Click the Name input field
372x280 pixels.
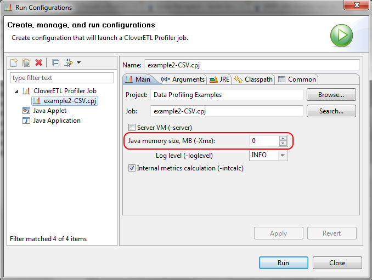(252, 65)
